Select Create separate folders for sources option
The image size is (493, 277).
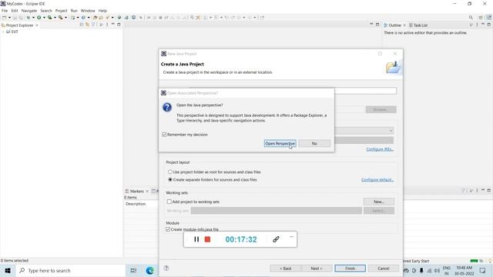(170, 179)
